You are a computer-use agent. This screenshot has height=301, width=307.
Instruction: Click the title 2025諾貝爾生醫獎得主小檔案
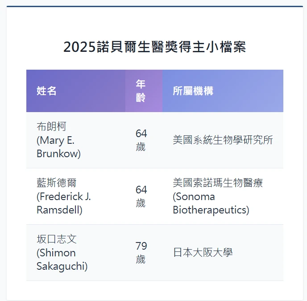[154, 47]
